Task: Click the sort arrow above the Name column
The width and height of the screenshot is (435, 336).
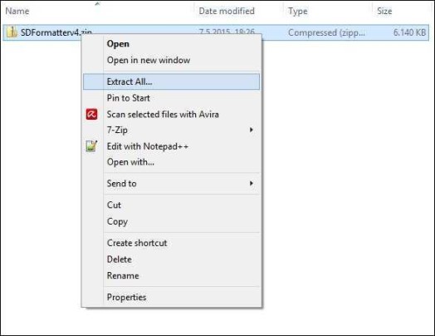Action: [97, 4]
